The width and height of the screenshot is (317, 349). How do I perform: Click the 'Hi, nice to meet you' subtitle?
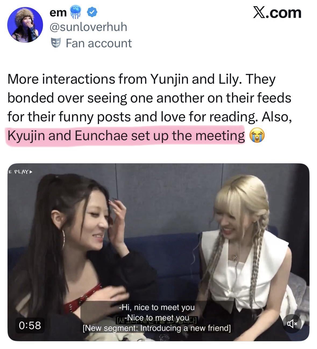point(157,307)
